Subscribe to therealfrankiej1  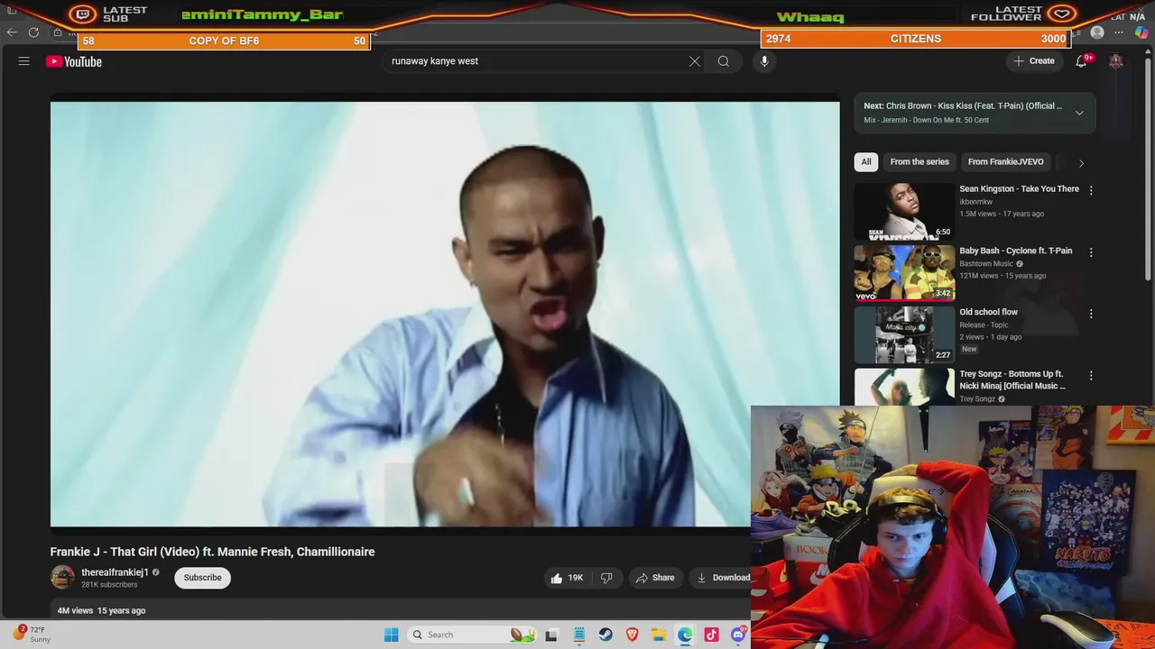coord(203,578)
